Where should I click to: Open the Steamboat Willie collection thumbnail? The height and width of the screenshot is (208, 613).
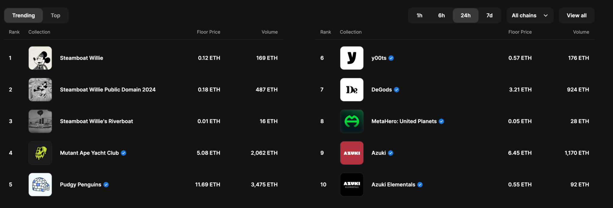40,58
